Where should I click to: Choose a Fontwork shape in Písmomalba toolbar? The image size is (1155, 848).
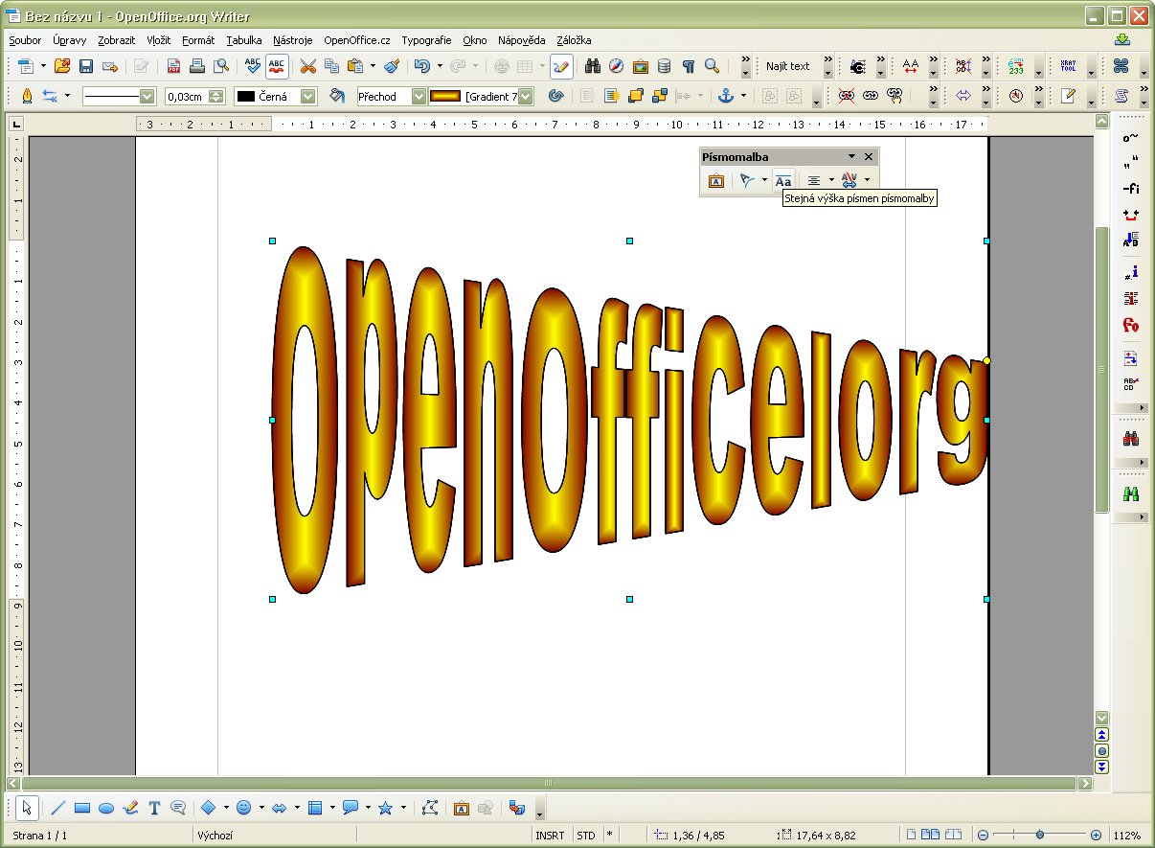[747, 180]
